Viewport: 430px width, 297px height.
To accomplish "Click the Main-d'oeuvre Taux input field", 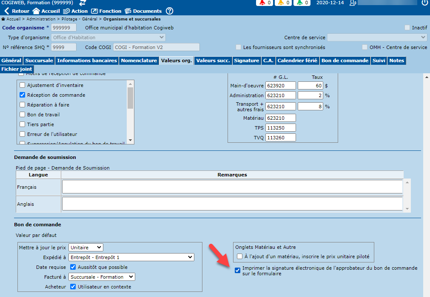I will tap(310, 86).
